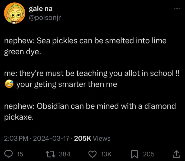Image resolution: width=185 pixels, height=161 pixels.
Task: Visit the @poisonjr handle link
Action: [45, 17]
